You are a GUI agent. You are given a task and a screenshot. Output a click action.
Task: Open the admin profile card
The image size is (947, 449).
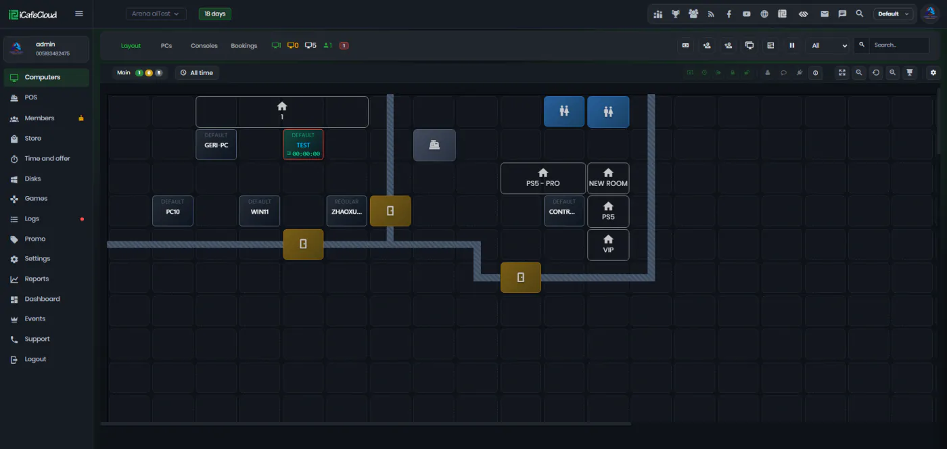click(46, 49)
